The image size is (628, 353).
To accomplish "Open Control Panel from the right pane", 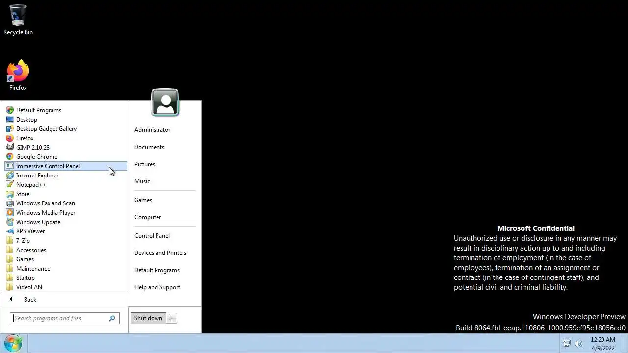I will (x=152, y=236).
